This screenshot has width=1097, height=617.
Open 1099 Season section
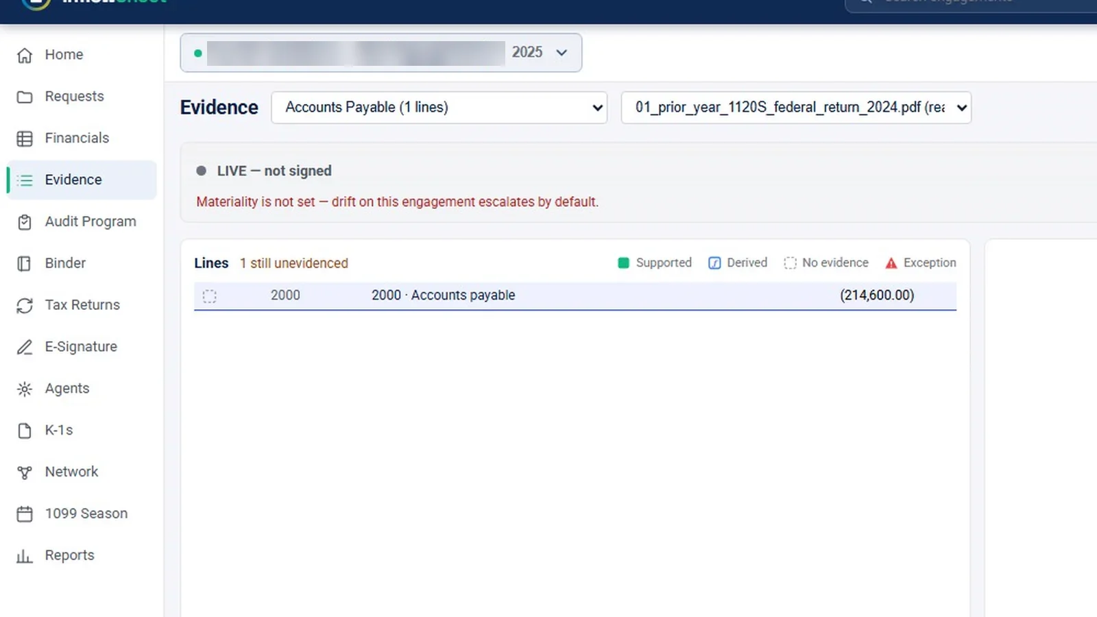tap(82, 514)
